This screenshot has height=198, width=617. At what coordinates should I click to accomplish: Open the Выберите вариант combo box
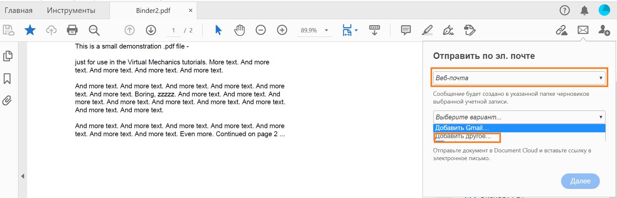(x=519, y=117)
